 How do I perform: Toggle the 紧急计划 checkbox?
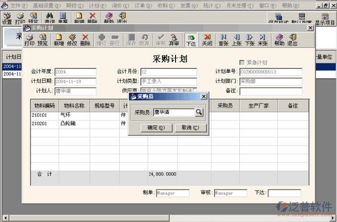(x=242, y=62)
